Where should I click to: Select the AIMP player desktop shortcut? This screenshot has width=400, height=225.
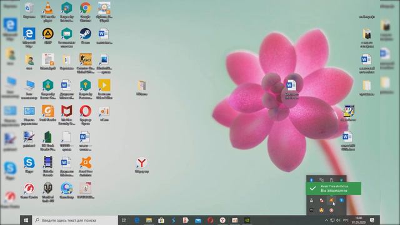click(x=47, y=36)
